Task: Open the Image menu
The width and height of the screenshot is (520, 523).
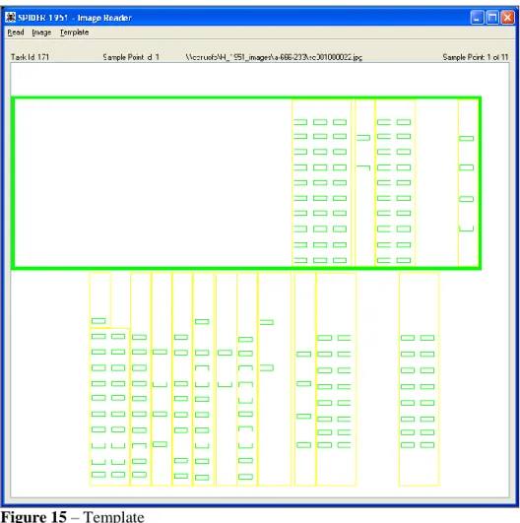Action: (x=41, y=33)
